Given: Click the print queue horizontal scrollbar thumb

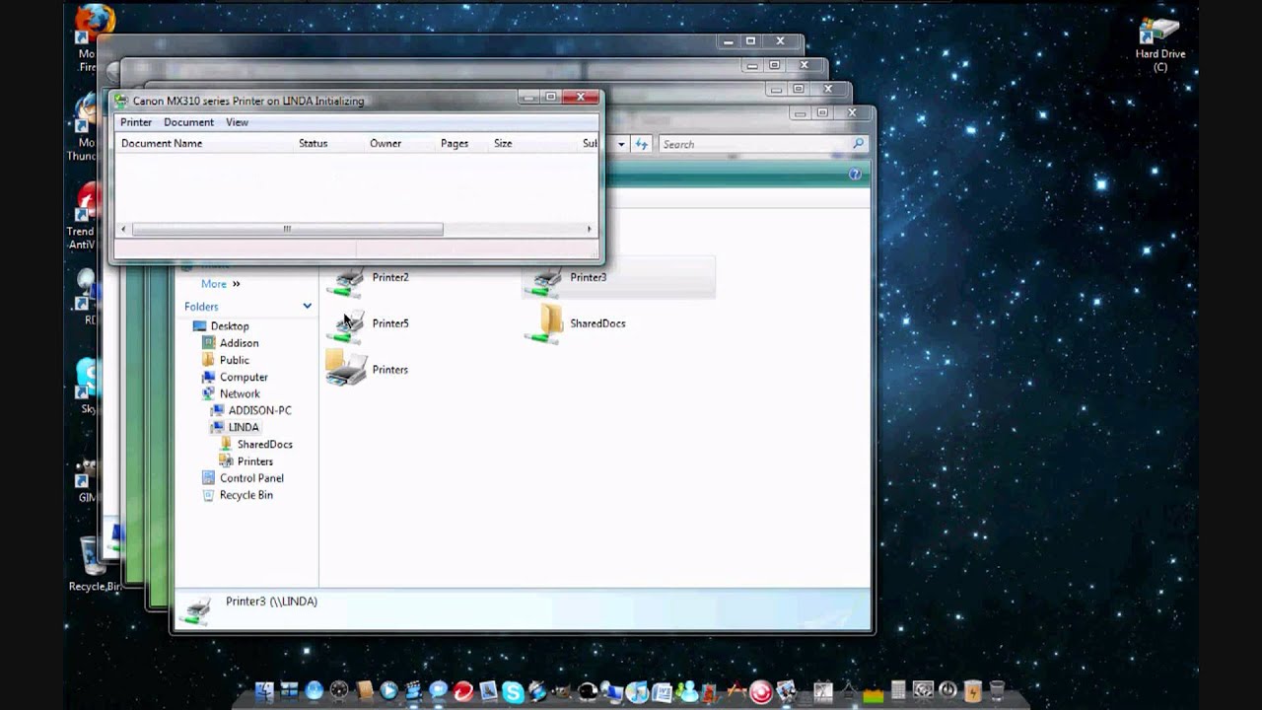Looking at the screenshot, I should pyautogui.click(x=287, y=229).
